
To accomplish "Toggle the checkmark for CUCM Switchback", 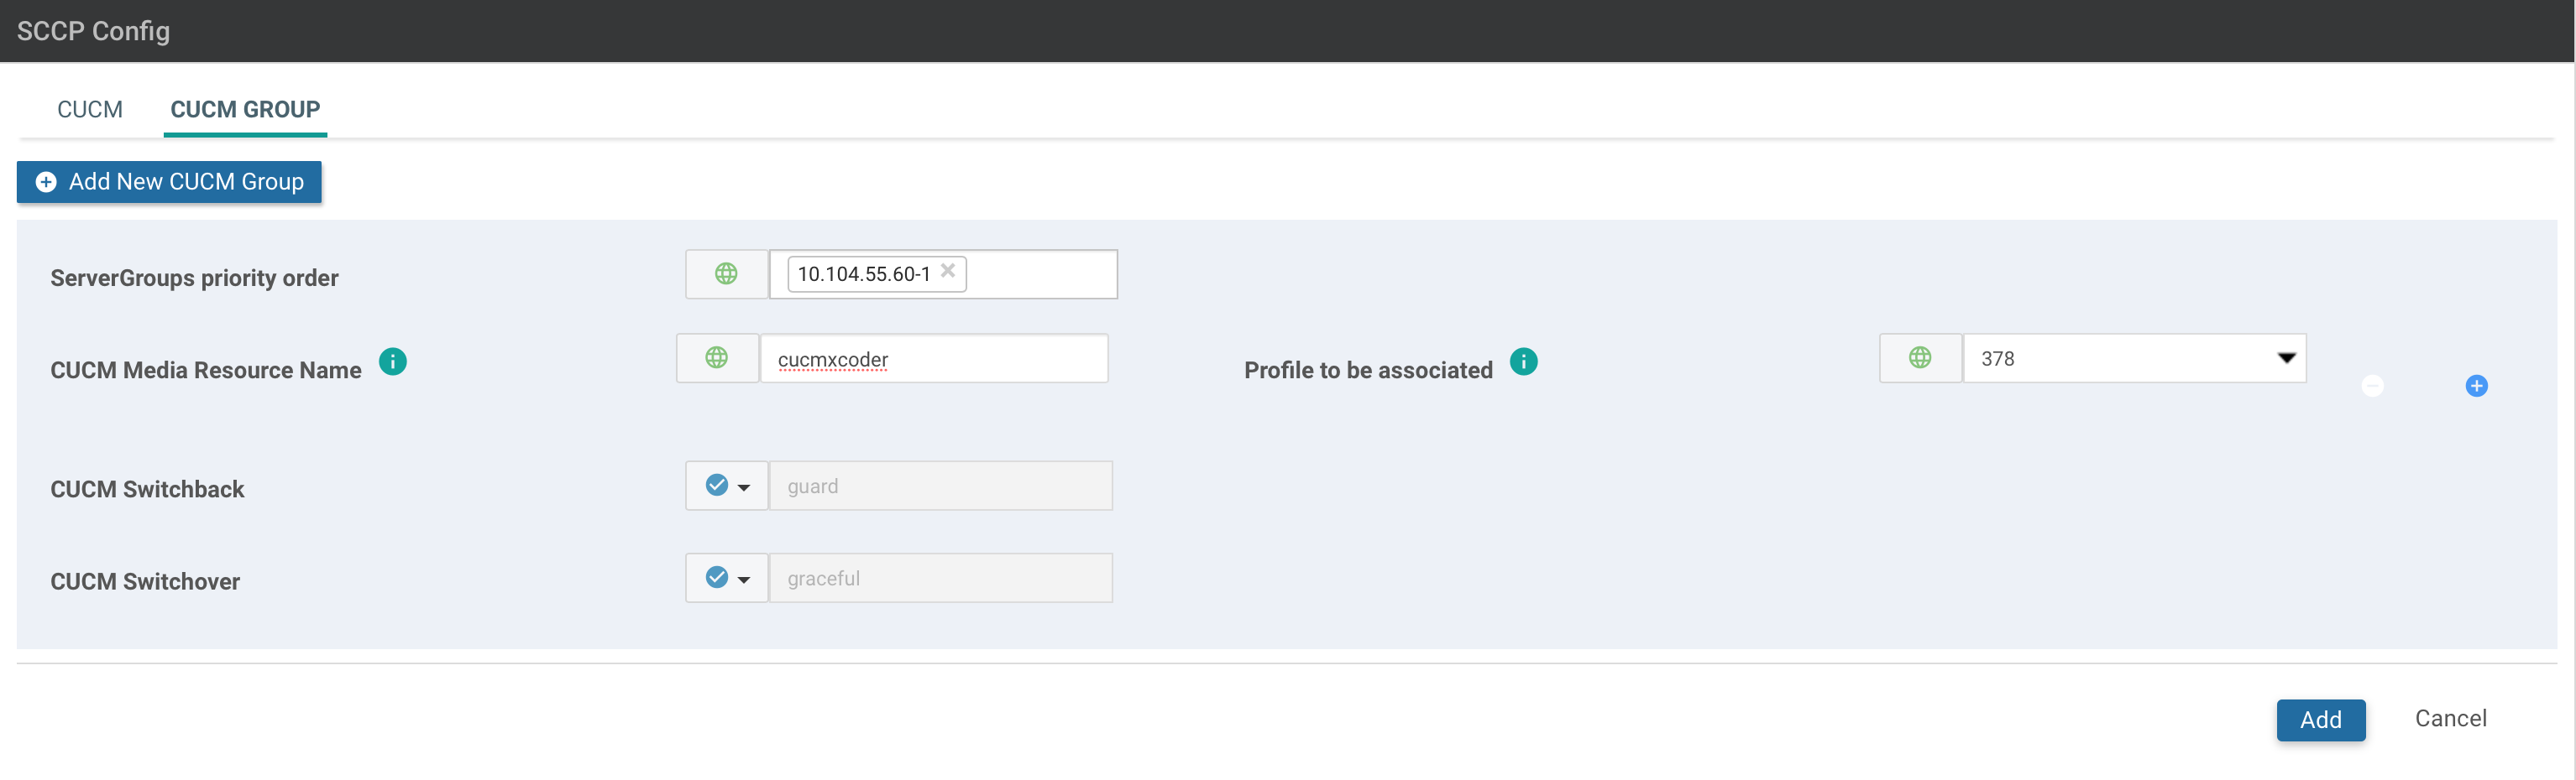I will [x=716, y=486].
